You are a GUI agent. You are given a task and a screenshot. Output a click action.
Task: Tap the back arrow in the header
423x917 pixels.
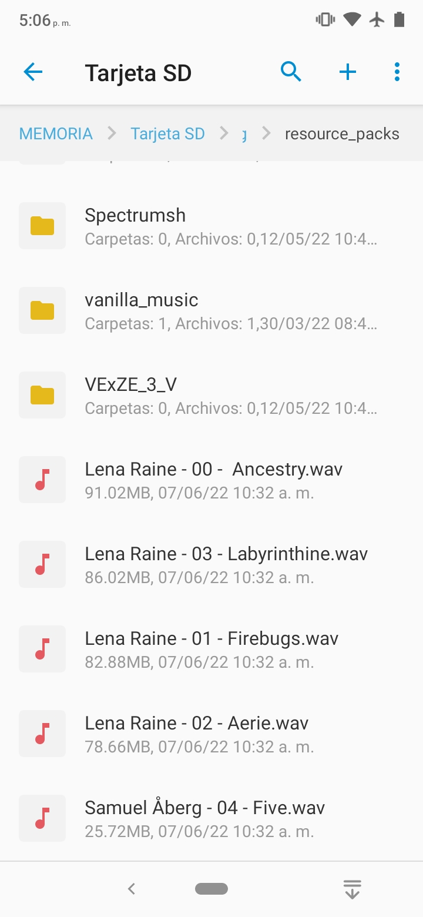33,72
